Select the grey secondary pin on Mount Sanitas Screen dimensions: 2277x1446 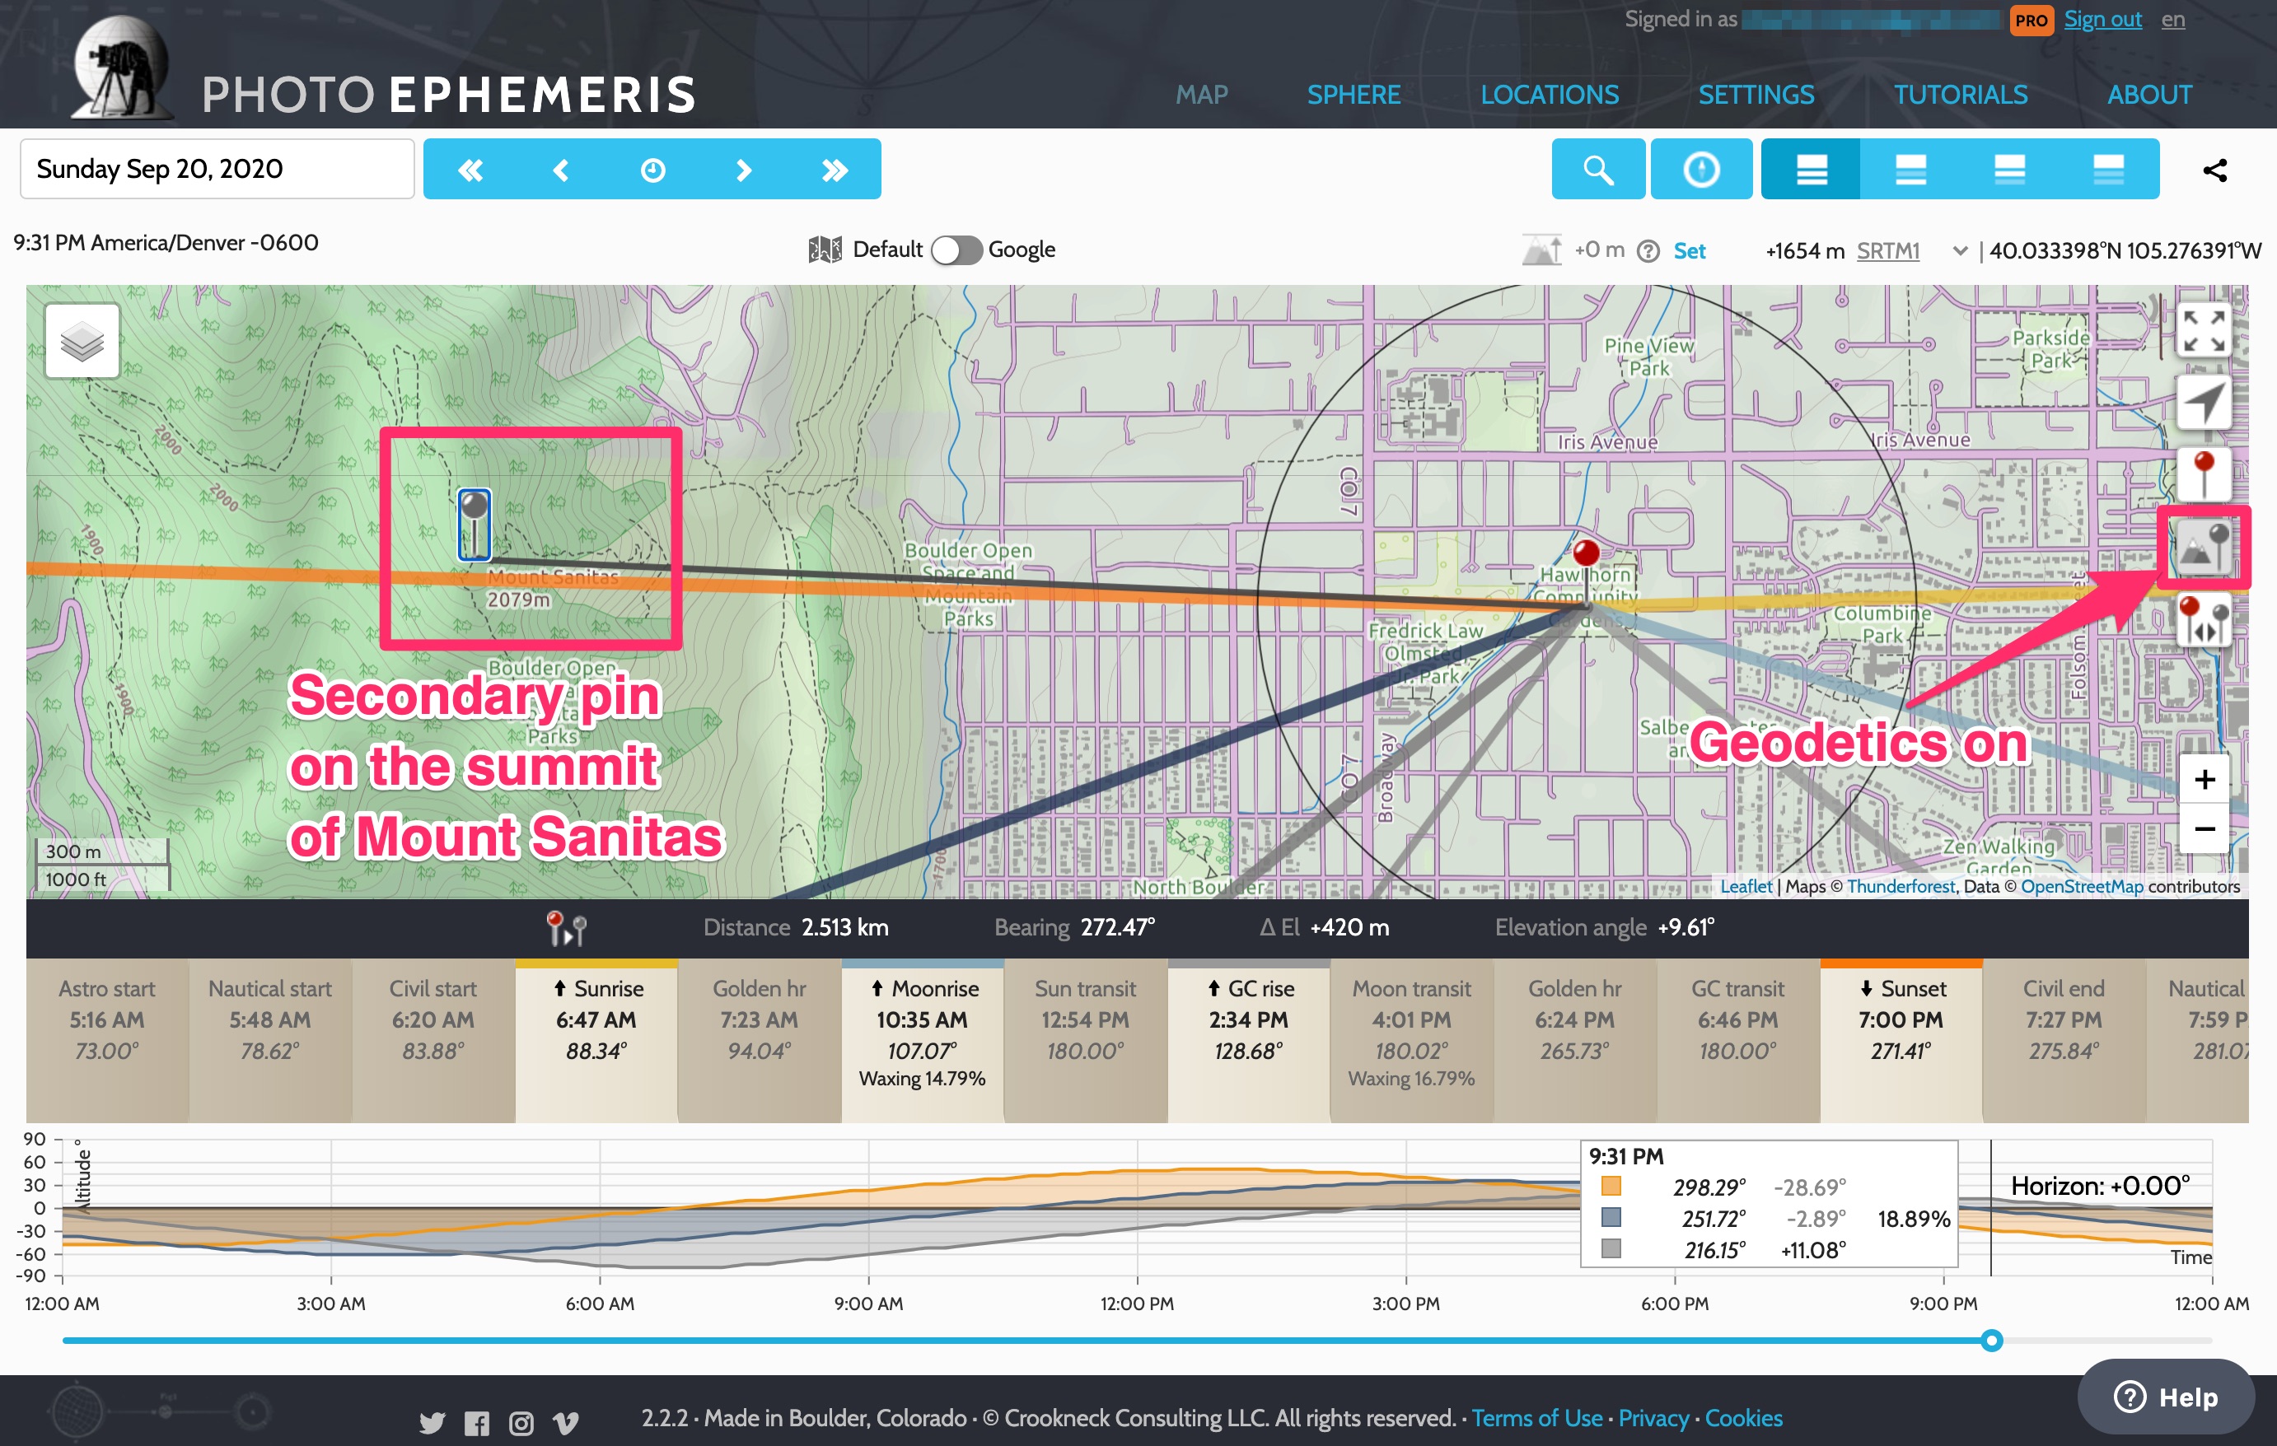474,524
